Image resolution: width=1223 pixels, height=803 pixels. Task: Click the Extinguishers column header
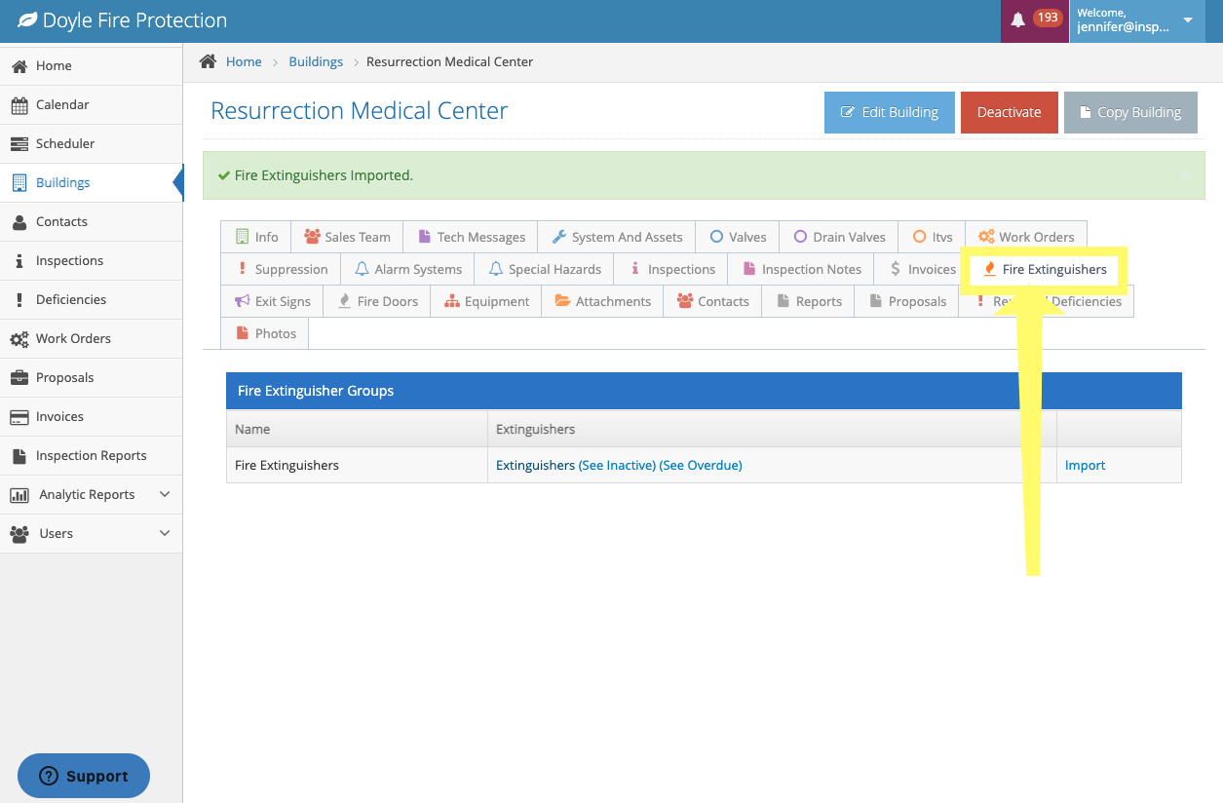pos(772,429)
